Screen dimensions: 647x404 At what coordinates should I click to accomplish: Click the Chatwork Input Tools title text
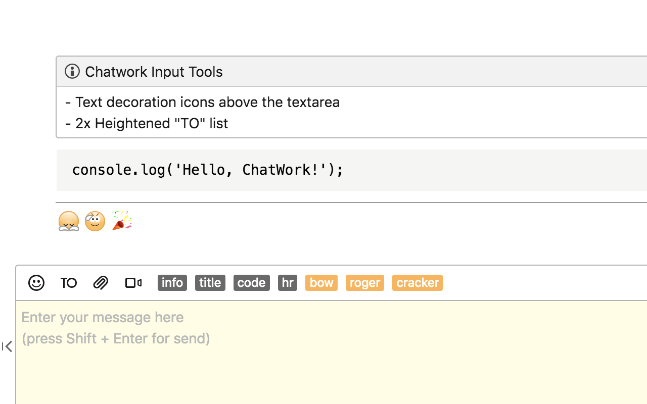154,72
